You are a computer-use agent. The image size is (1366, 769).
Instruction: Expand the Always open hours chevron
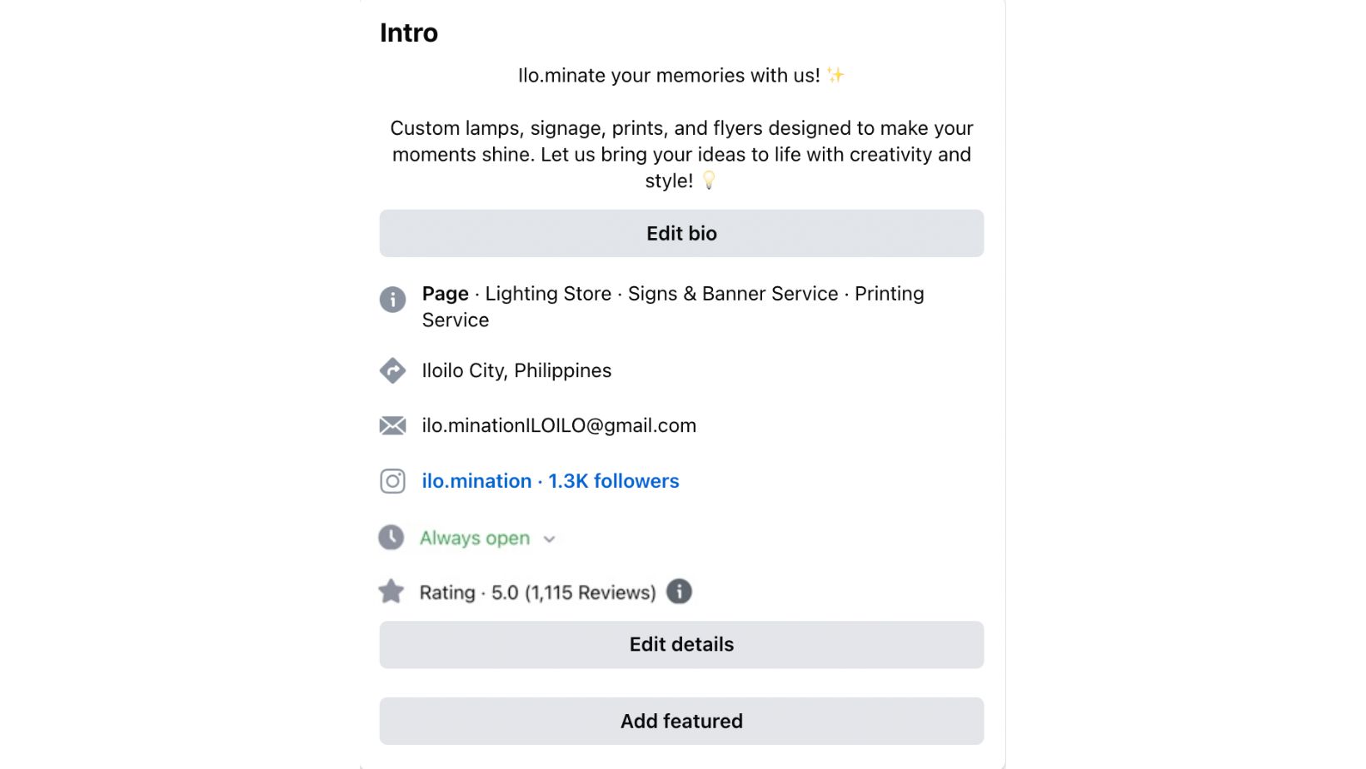549,539
